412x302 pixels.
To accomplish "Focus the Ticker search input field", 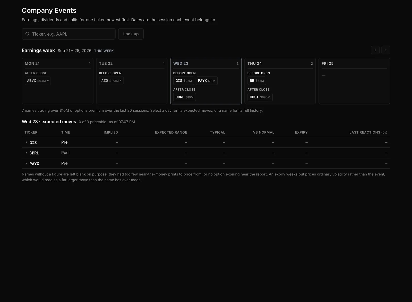I will tap(68, 34).
